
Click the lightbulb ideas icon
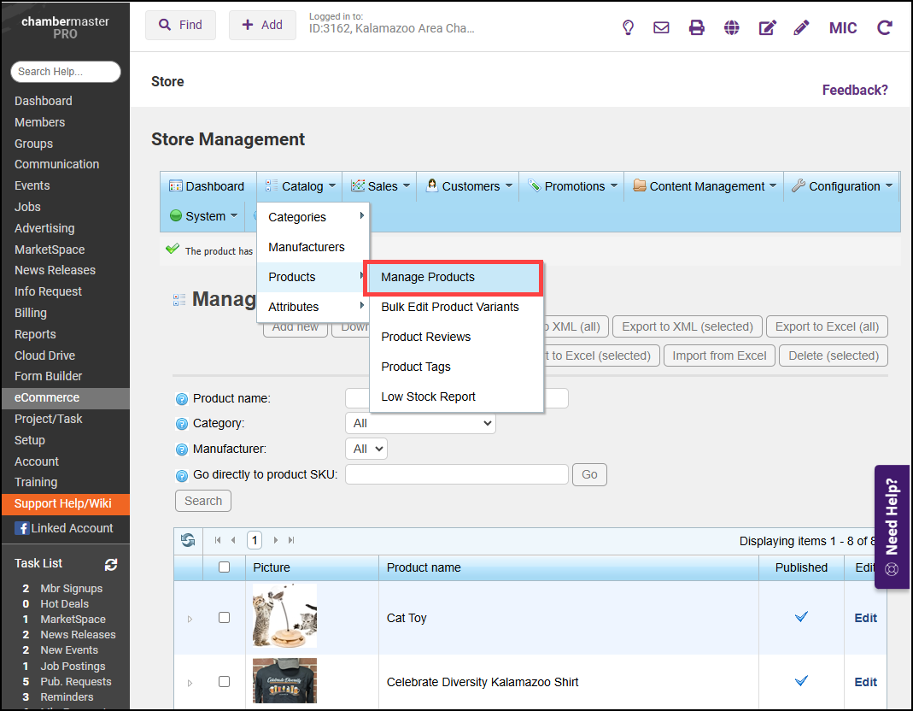pyautogui.click(x=628, y=27)
